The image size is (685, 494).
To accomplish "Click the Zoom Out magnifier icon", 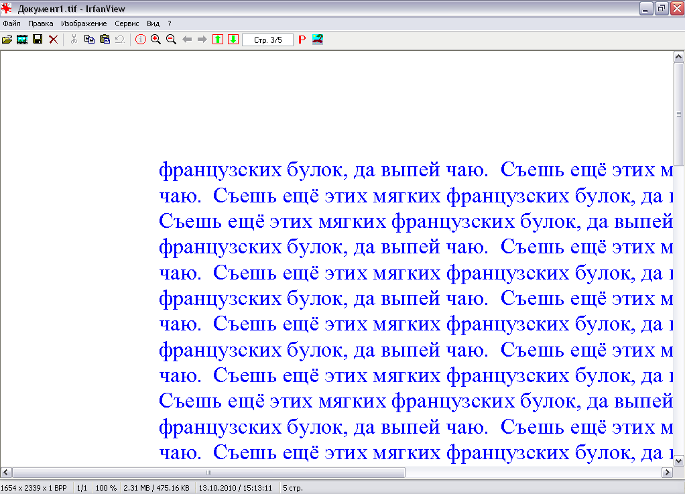I will [171, 40].
